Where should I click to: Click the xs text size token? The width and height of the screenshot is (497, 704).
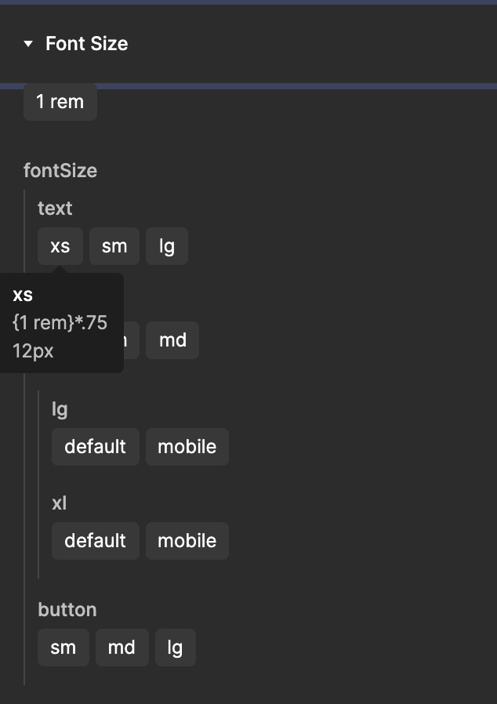pyautogui.click(x=60, y=245)
